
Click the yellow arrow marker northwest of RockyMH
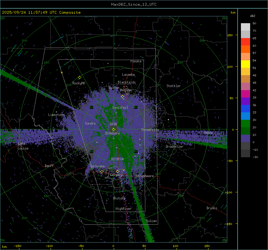(x=62, y=73)
